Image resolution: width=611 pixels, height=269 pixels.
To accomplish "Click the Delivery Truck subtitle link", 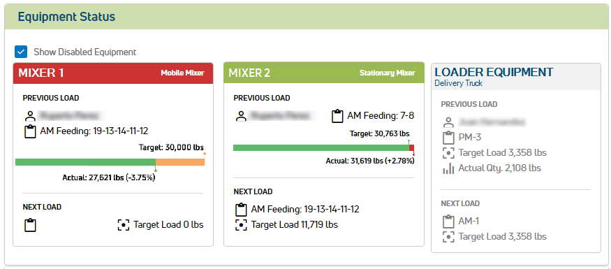I will pyautogui.click(x=458, y=83).
